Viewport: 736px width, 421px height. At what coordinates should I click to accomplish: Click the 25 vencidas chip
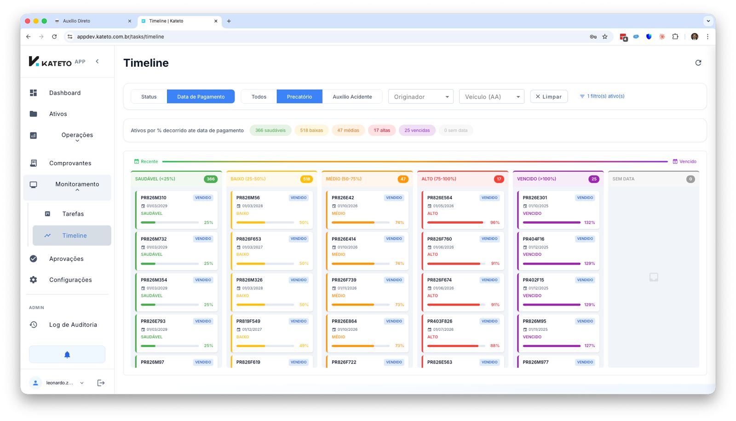click(417, 131)
